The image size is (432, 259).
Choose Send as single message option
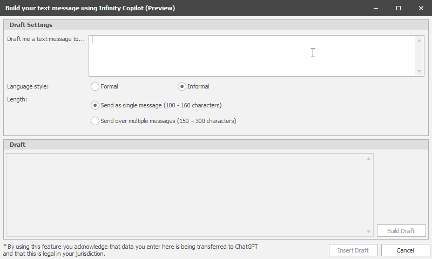(x=96, y=105)
